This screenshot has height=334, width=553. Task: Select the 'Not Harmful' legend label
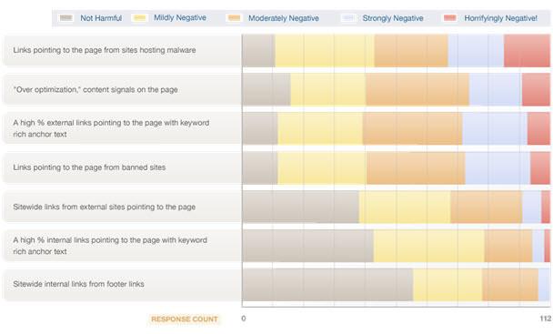pyautogui.click(x=101, y=18)
